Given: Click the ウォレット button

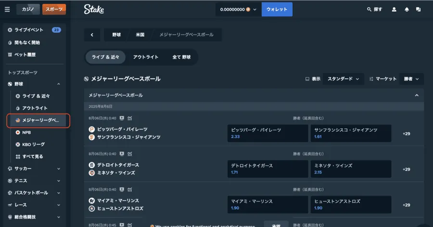Looking at the screenshot, I should pyautogui.click(x=277, y=10).
